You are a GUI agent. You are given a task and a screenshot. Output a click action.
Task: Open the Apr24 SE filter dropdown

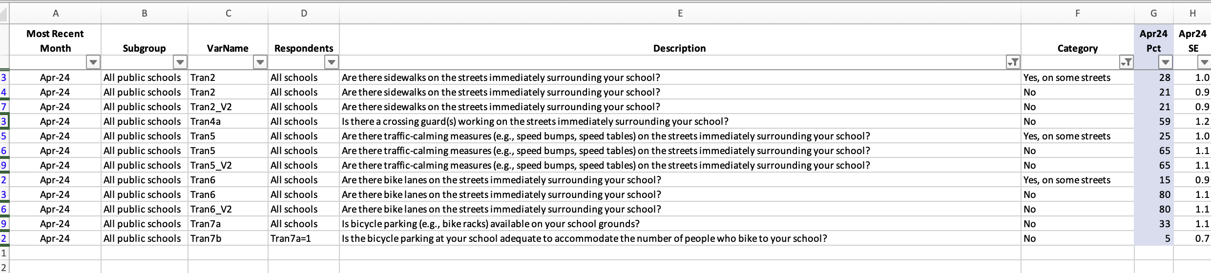(1204, 62)
